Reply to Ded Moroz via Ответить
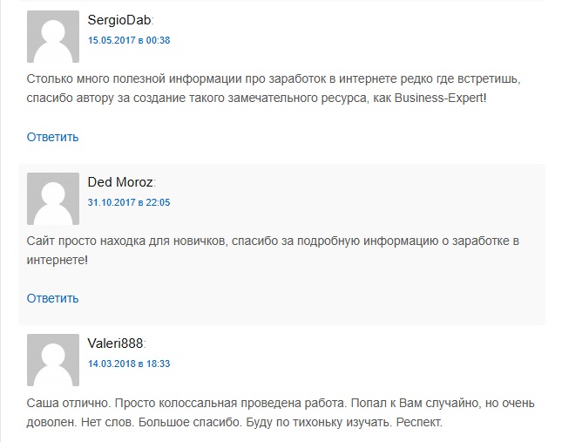This screenshot has width=562, height=442. [x=52, y=298]
